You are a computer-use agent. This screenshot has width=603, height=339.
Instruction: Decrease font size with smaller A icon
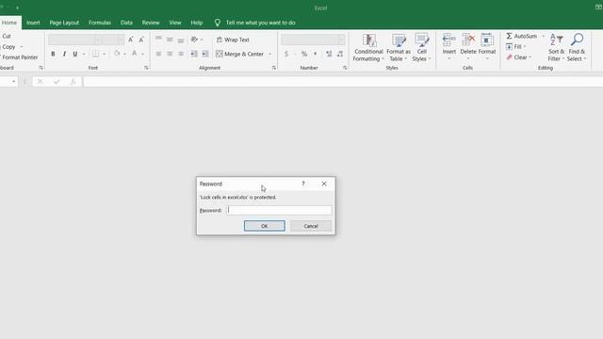pyautogui.click(x=141, y=40)
